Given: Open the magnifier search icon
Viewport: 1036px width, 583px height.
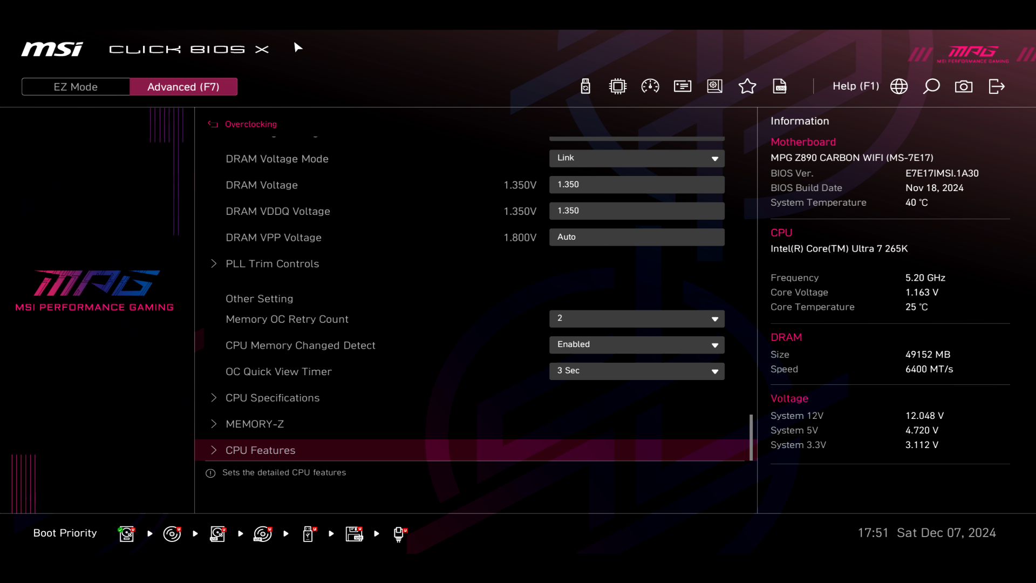Looking at the screenshot, I should (x=931, y=86).
